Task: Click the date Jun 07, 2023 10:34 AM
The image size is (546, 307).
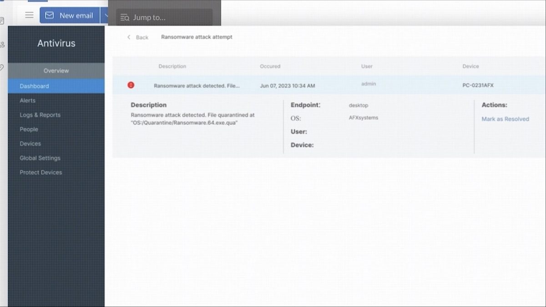Action: coord(287,86)
